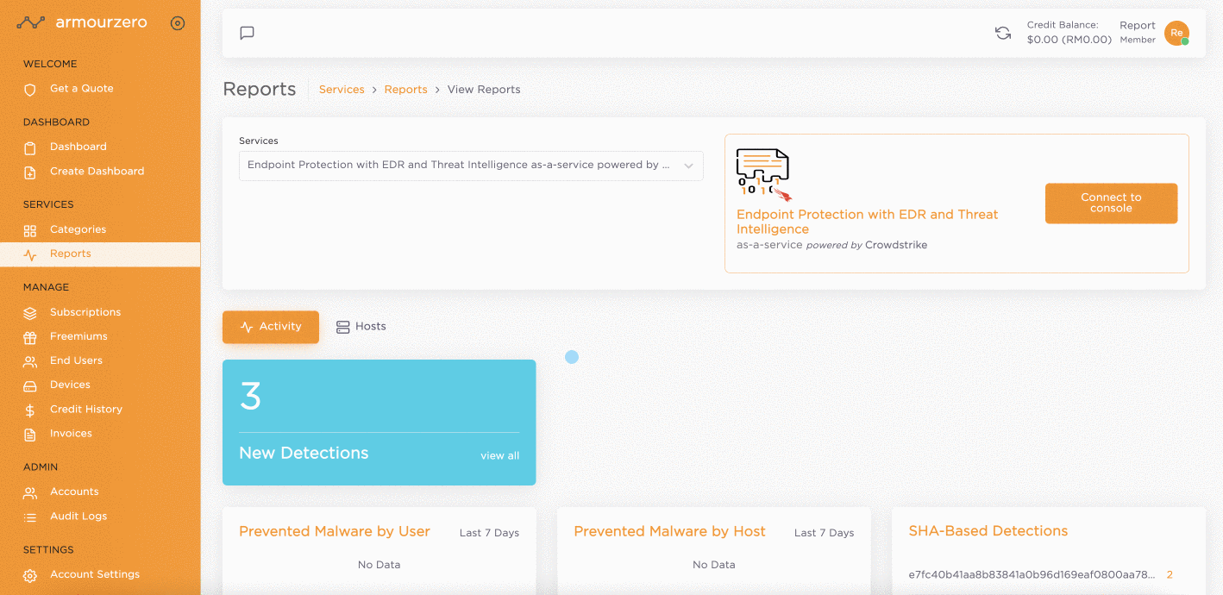Click the Endpoint Protection service illustration

click(764, 175)
